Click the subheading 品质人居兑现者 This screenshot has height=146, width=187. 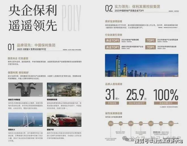114,84
